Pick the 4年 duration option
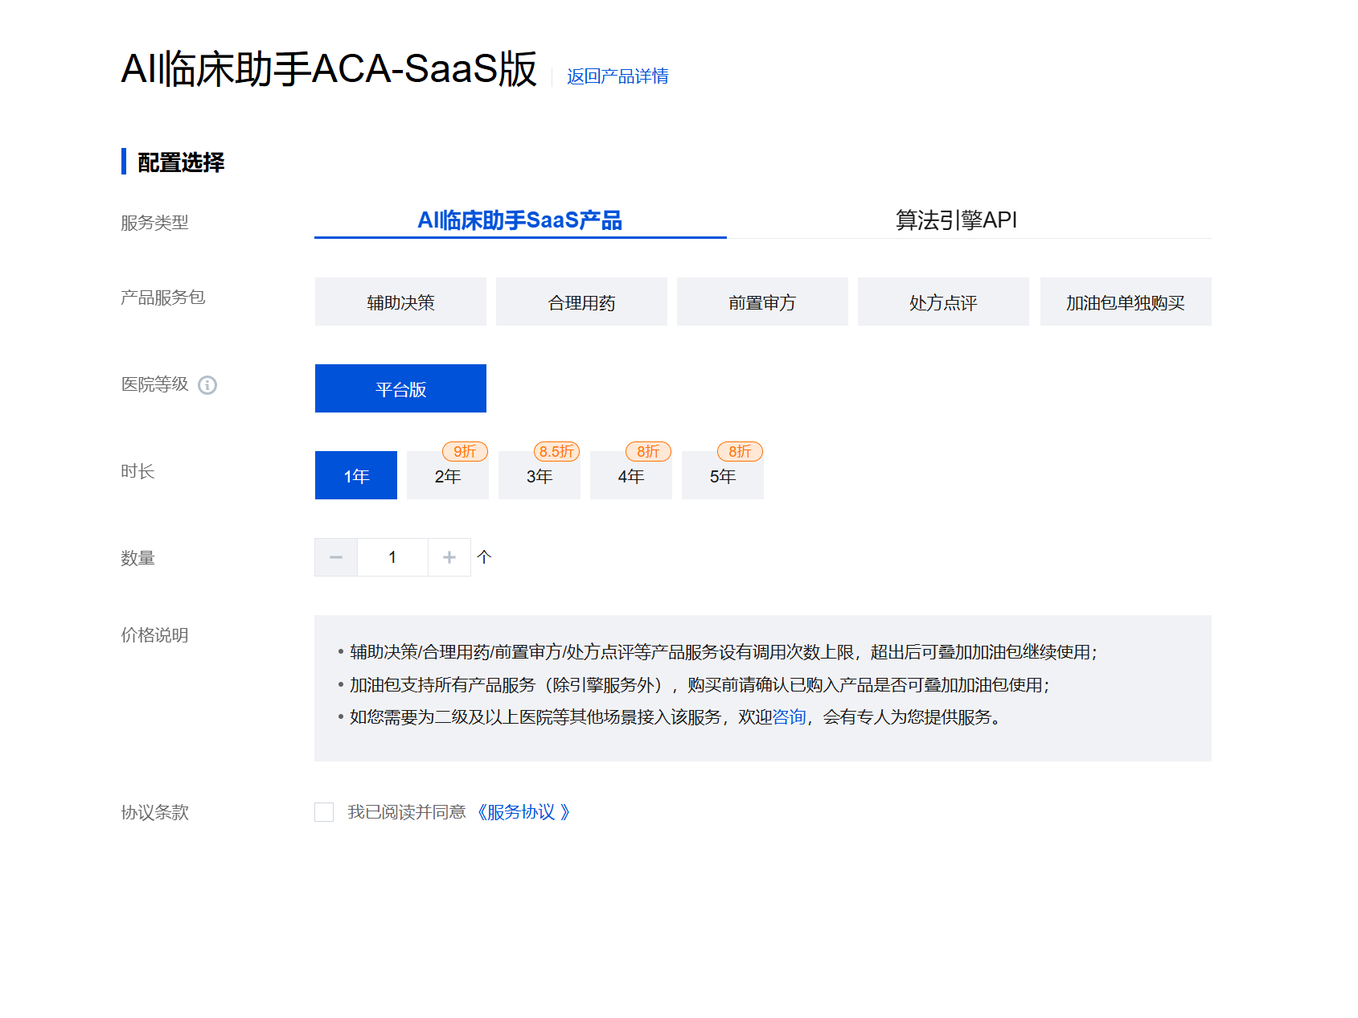The width and height of the screenshot is (1358, 1018). pyautogui.click(x=631, y=476)
